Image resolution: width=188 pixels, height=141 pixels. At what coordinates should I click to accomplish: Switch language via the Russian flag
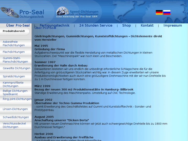click(167, 12)
